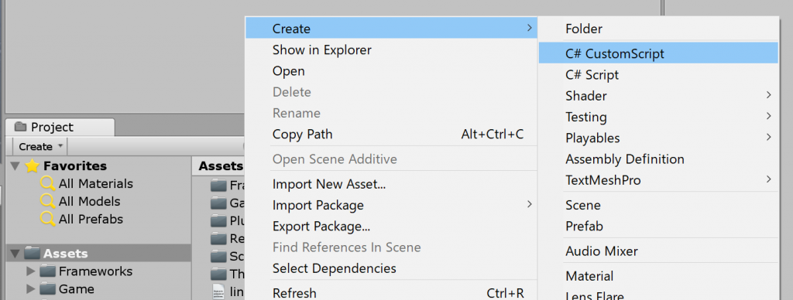793x300 pixels.
Task: Collapse the Favorites section triangle
Action: pyautogui.click(x=15, y=165)
